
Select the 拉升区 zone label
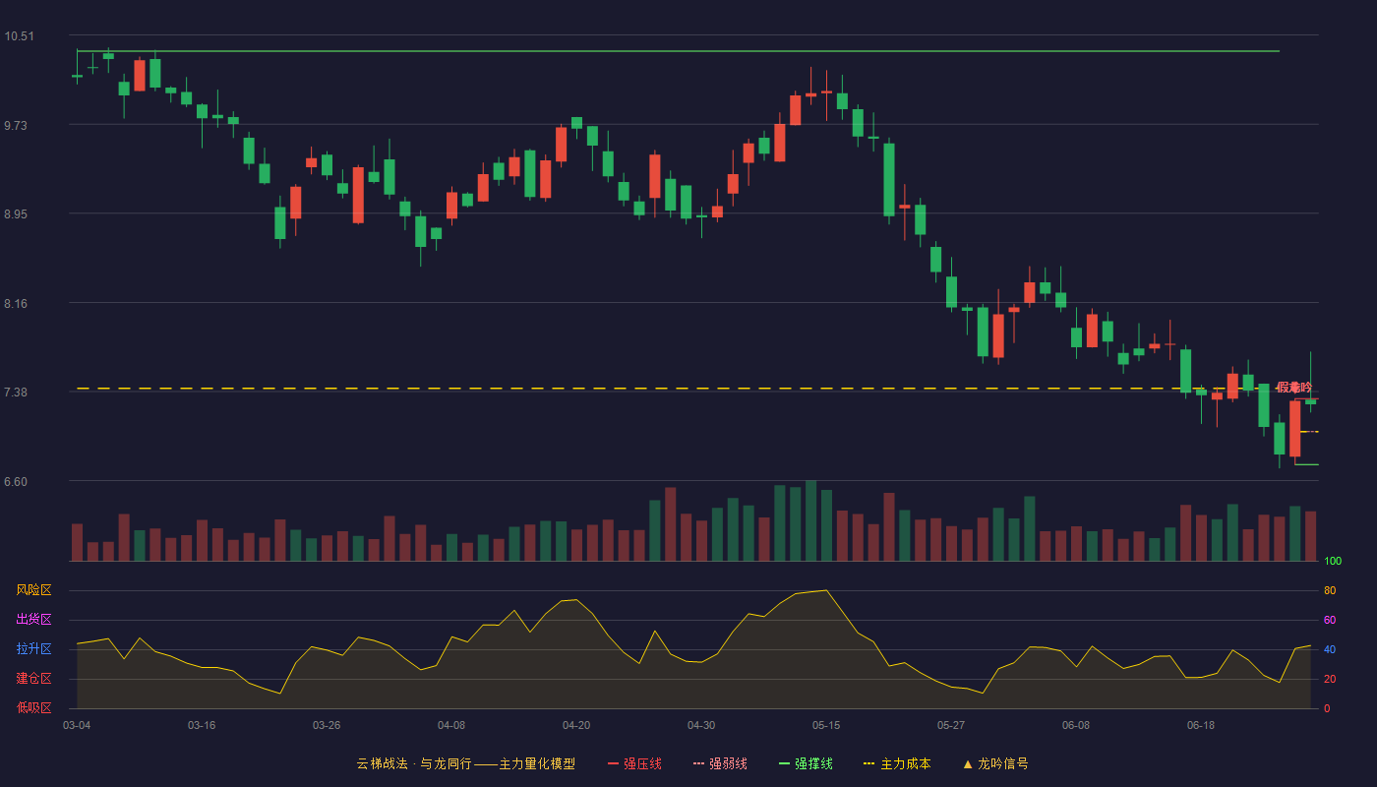pos(33,649)
